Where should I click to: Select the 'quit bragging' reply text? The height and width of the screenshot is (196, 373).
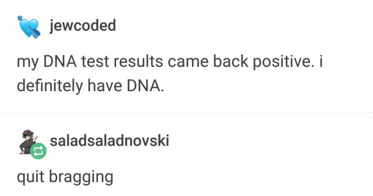(x=65, y=177)
